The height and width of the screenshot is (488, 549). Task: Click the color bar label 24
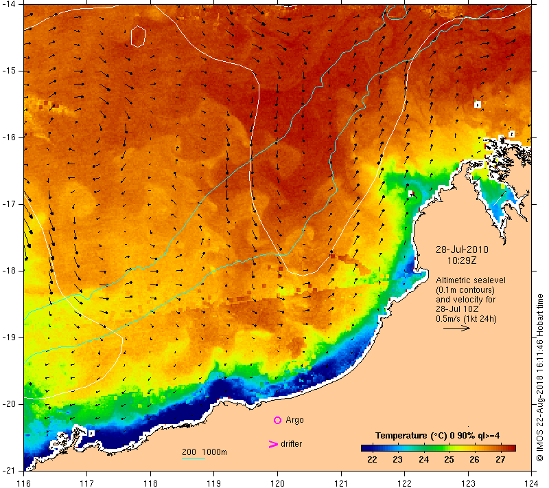tap(423, 460)
